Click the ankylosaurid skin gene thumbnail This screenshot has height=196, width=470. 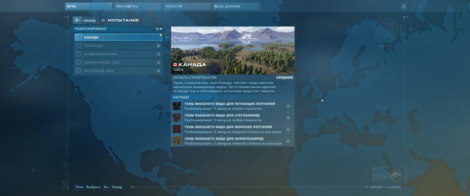[177, 141]
